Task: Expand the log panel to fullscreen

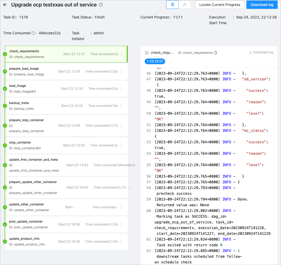Action: (147, 53)
